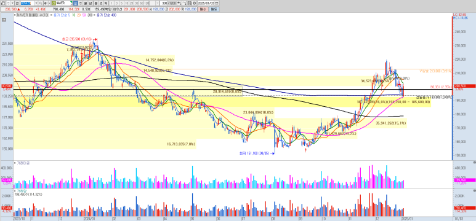Choose the 1 interval preset button

[x=111, y=2]
